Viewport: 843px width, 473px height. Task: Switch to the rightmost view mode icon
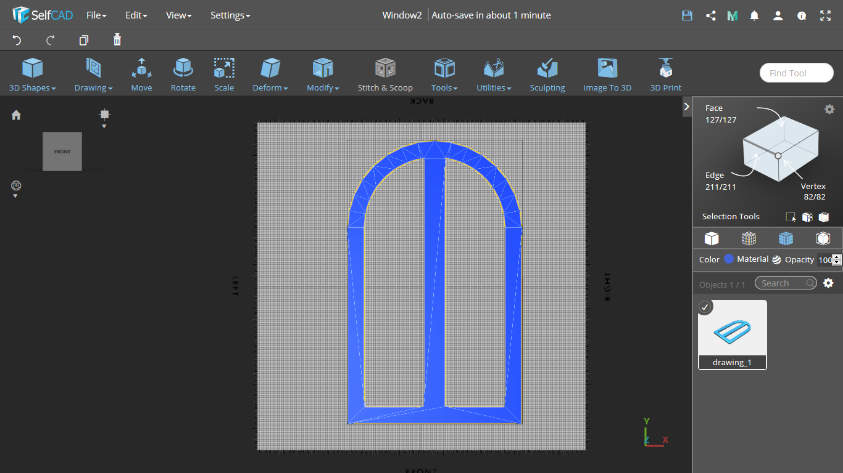click(823, 238)
